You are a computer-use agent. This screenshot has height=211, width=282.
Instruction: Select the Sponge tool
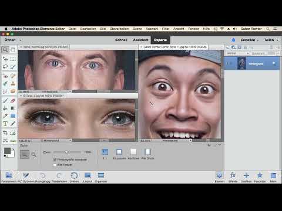coord(13,91)
